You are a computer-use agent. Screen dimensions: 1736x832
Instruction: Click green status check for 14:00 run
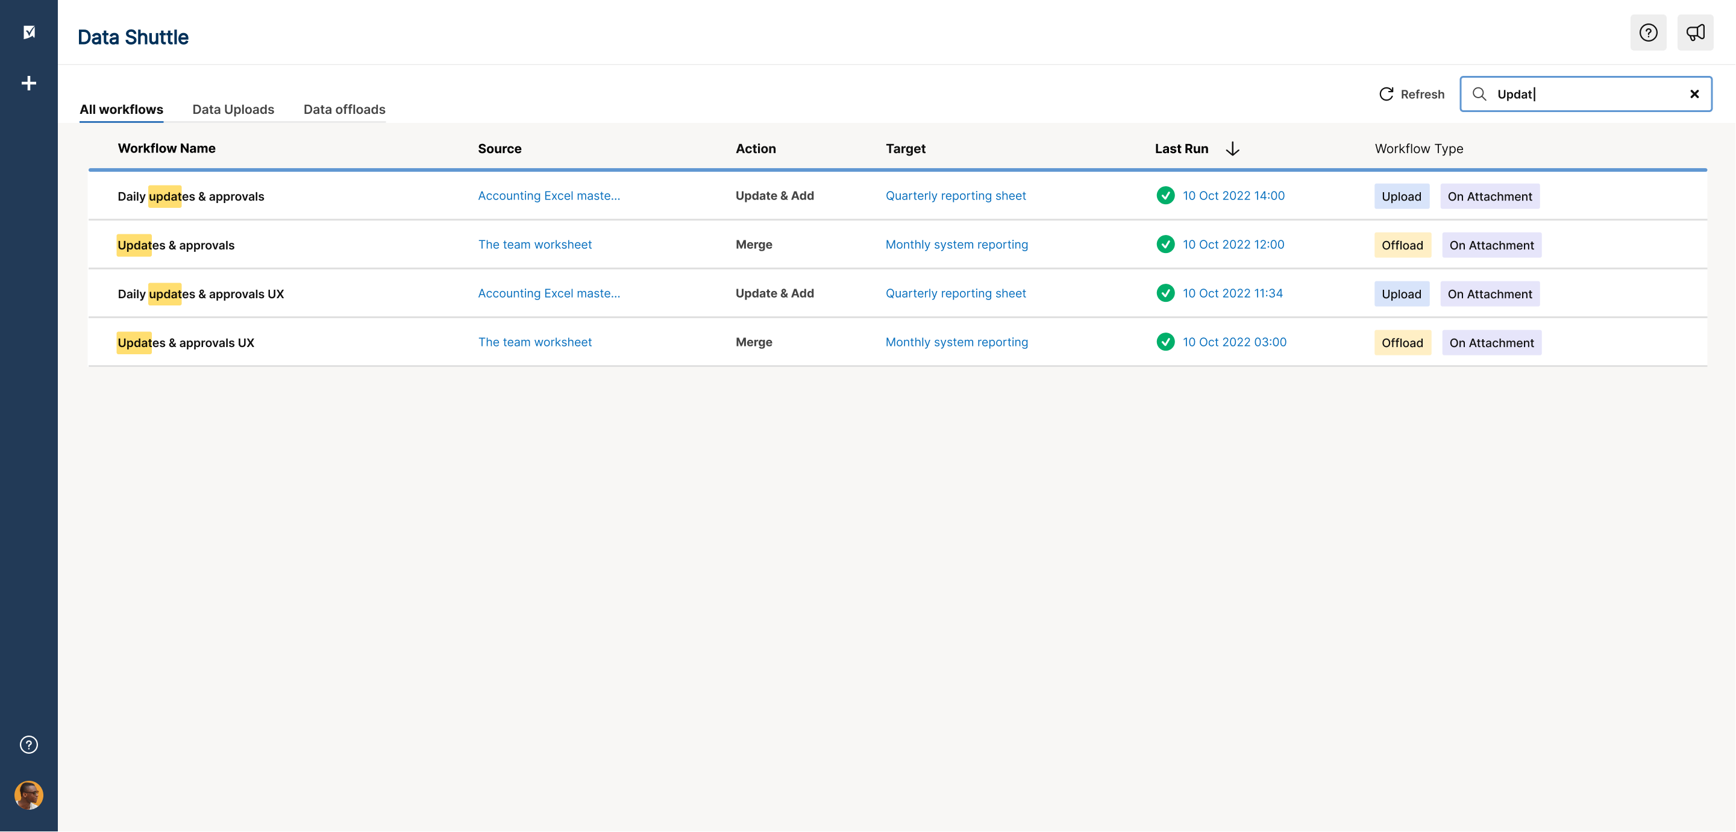pos(1165,195)
